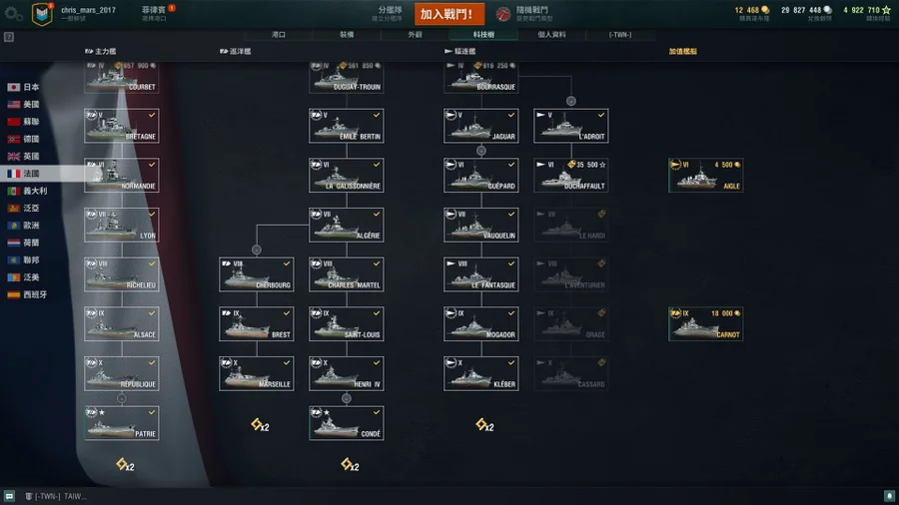Switch to the 裝備 tab
Image resolution: width=899 pixels, height=505 pixels.
tap(347, 35)
